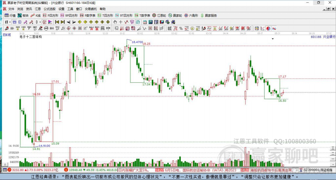Select the percent % tool

click(181, 28)
